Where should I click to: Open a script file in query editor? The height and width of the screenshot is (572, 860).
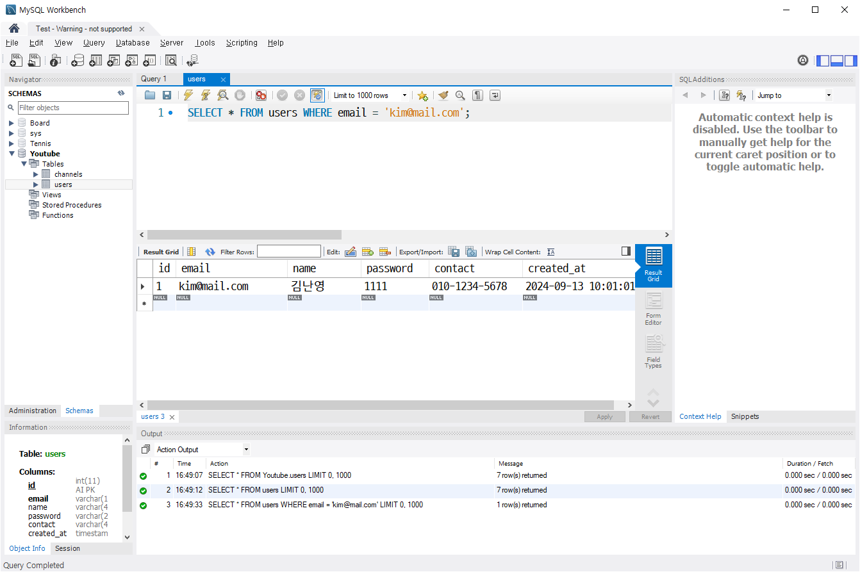(150, 95)
